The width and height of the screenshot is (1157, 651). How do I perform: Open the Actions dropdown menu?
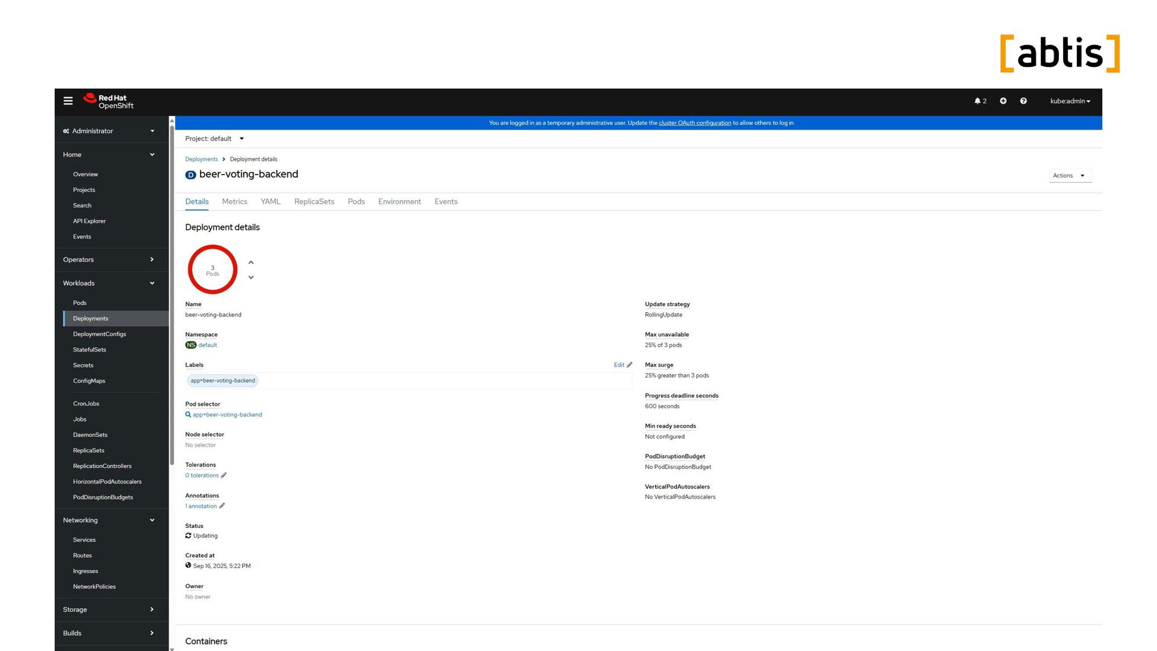[1070, 175]
